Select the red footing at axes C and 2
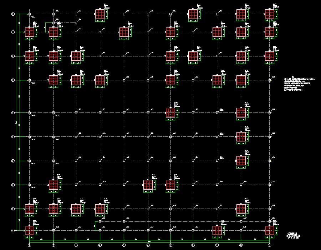Screen dimensions: 321x250 point(53,185)
